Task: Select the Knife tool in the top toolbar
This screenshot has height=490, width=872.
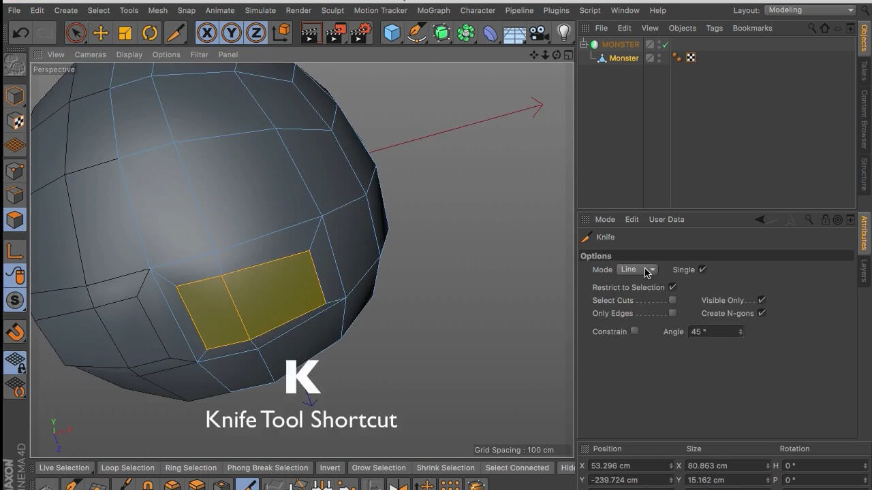Action: tap(175, 31)
